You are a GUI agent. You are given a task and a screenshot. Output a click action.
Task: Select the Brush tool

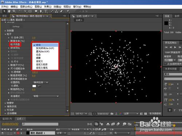(x=52, y=11)
